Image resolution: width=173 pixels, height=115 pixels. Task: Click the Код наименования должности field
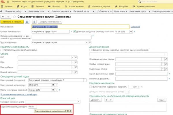click(x=32, y=107)
